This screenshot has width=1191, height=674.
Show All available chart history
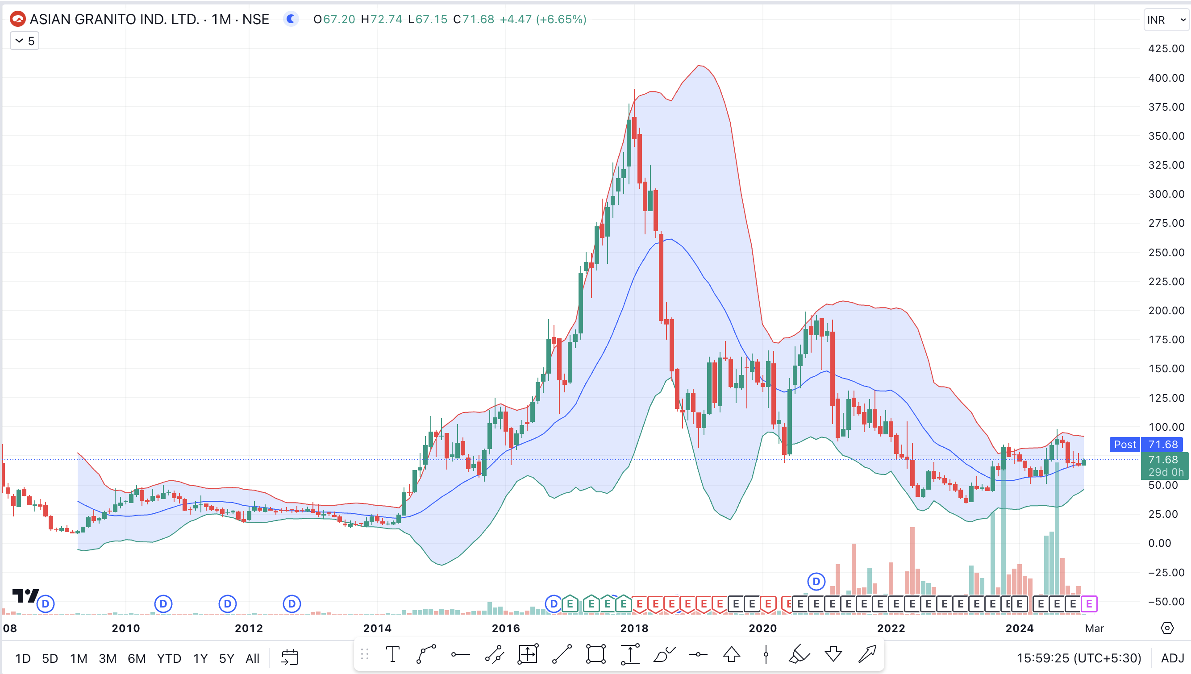(x=252, y=658)
